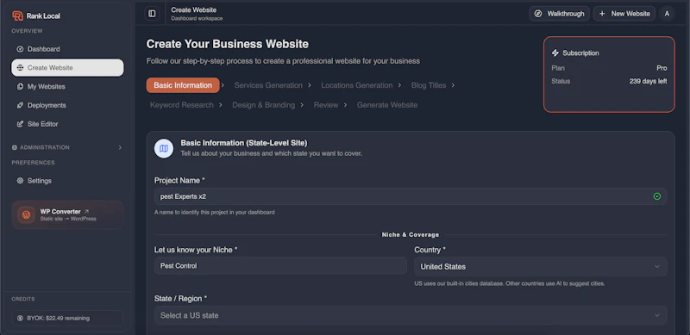Click the Subscription card

click(x=609, y=74)
